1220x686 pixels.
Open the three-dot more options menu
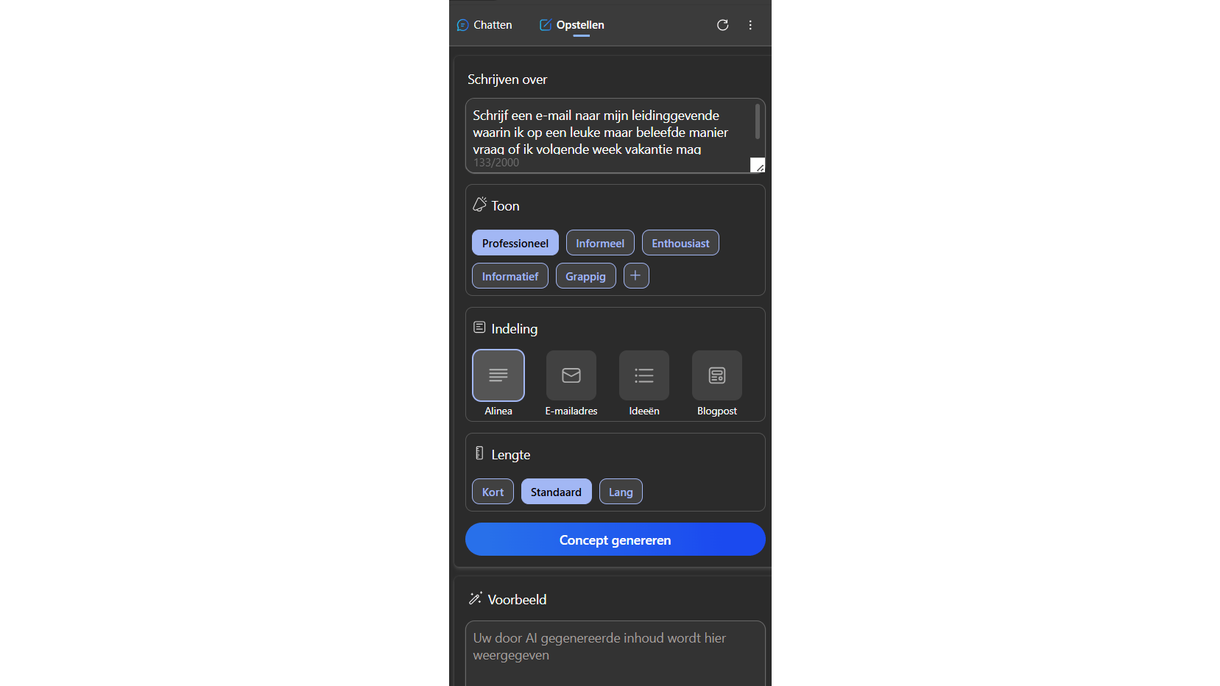[x=750, y=25]
